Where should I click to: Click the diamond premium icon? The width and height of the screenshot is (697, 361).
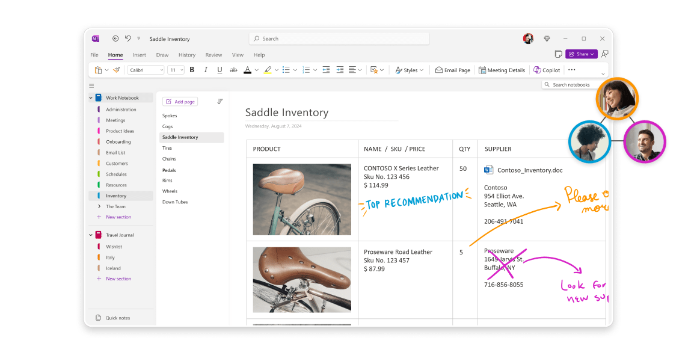547,39
